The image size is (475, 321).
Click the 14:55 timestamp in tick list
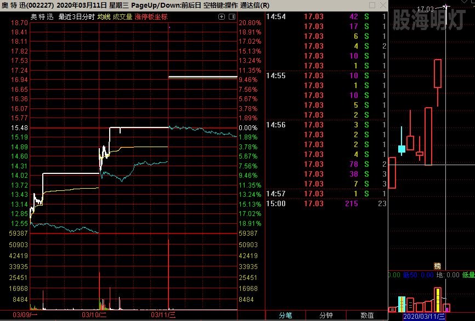276,76
